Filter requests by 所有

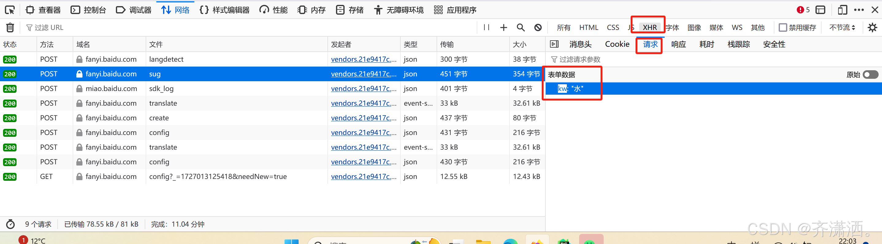[x=563, y=28]
